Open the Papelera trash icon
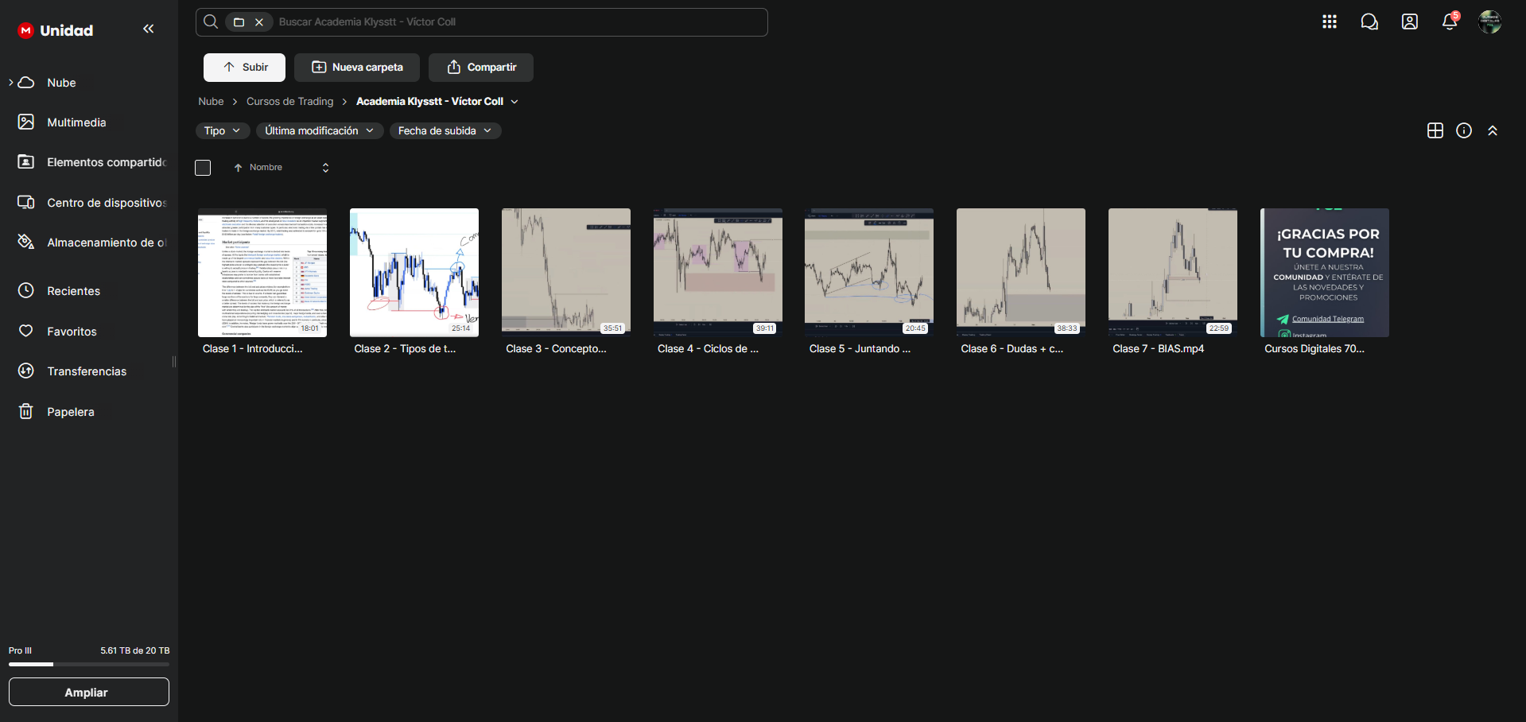 point(26,411)
